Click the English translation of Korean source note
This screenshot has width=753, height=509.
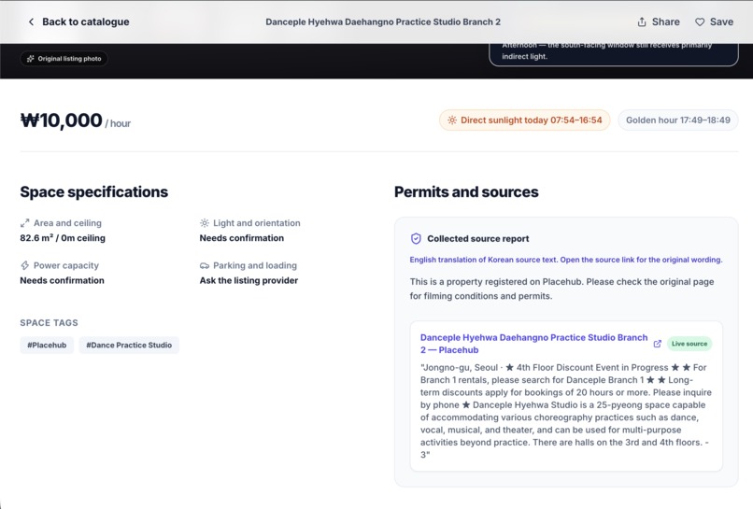(566, 260)
